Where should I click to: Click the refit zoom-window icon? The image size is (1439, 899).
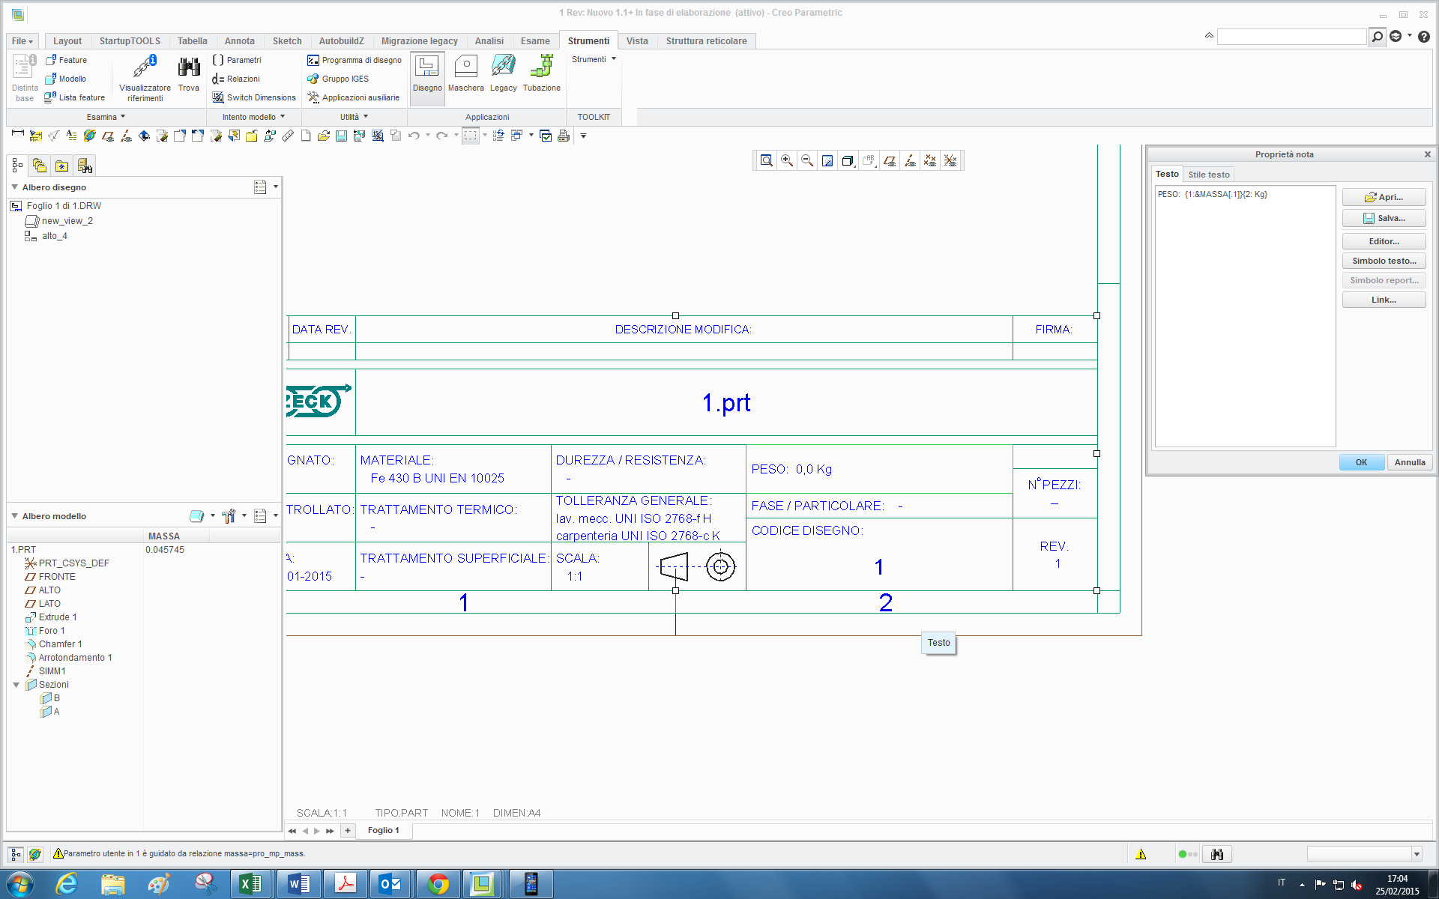pyautogui.click(x=767, y=160)
